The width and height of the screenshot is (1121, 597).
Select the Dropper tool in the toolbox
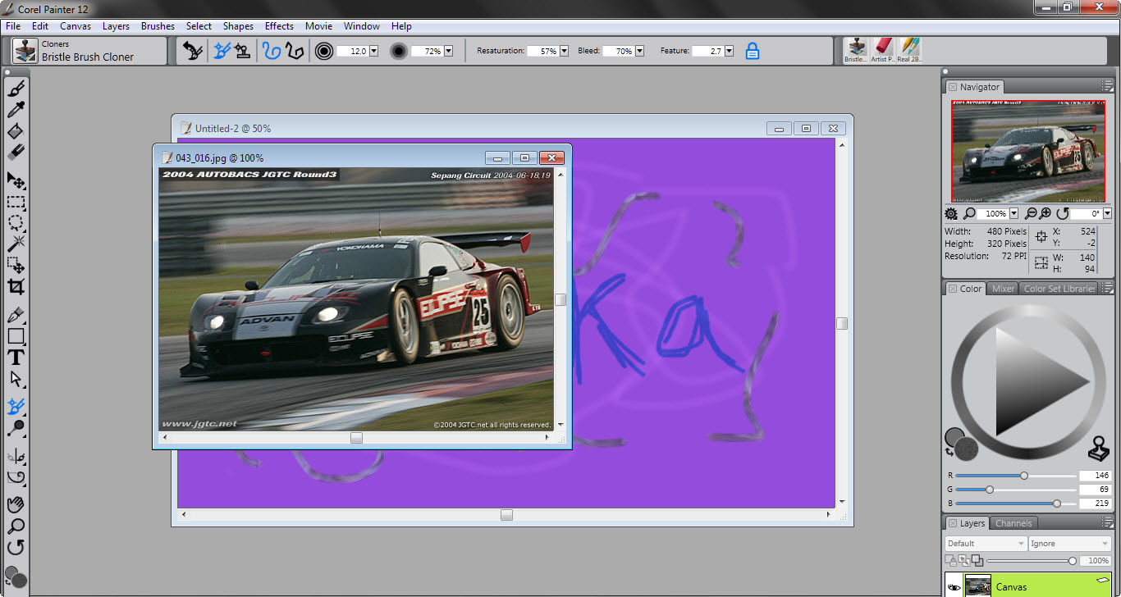point(16,110)
